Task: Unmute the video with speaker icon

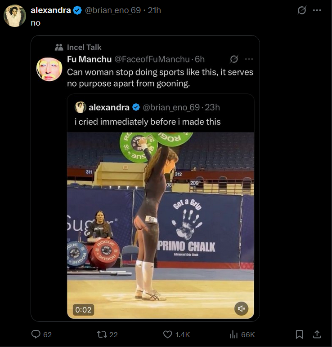Action: tap(242, 308)
